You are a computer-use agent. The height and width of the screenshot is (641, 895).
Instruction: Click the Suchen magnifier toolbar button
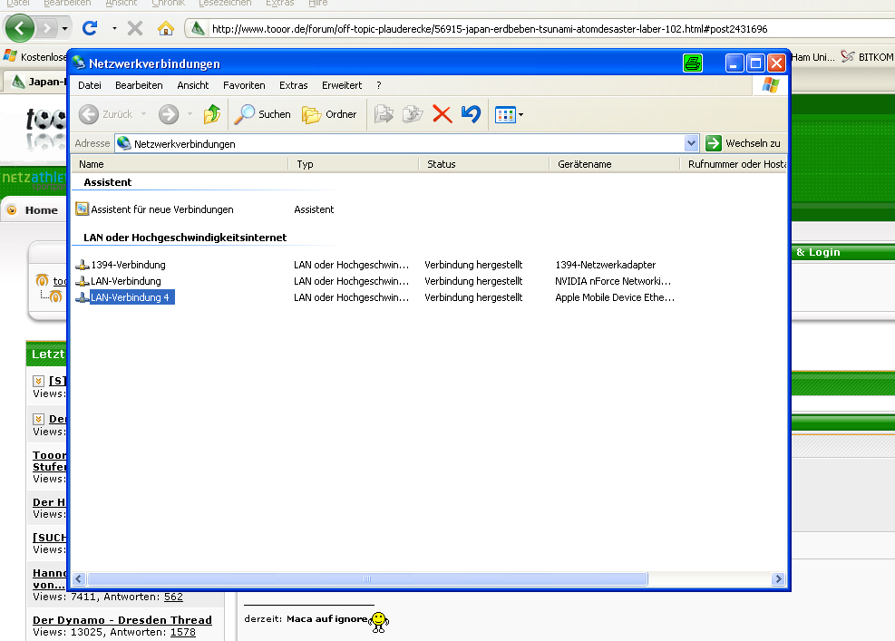pos(262,114)
